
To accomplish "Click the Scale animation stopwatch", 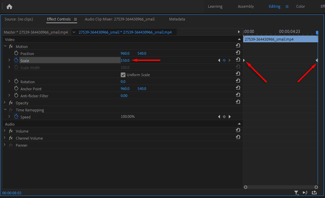I will tap(16, 60).
